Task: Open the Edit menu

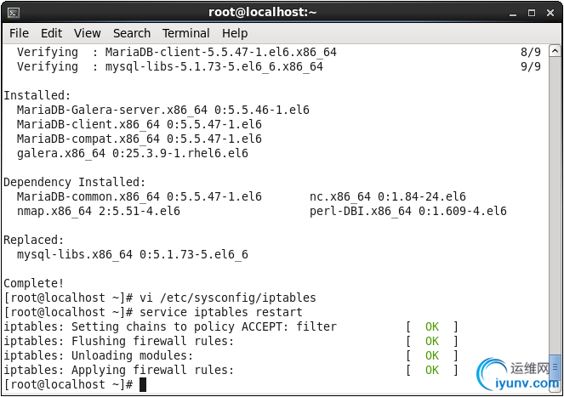Action: pos(51,33)
